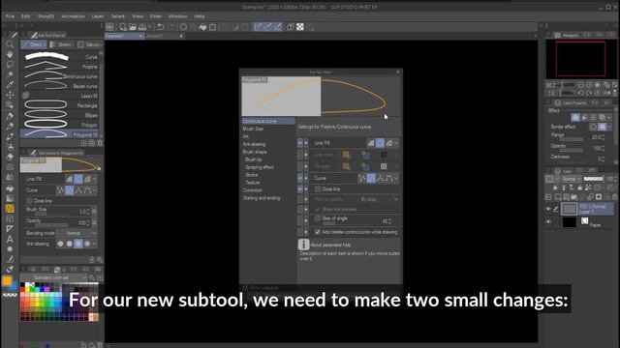Select Starting and ending category

click(x=262, y=197)
